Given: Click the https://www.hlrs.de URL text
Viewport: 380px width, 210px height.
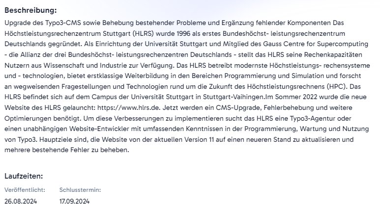Looking at the screenshot, I should point(129,107).
